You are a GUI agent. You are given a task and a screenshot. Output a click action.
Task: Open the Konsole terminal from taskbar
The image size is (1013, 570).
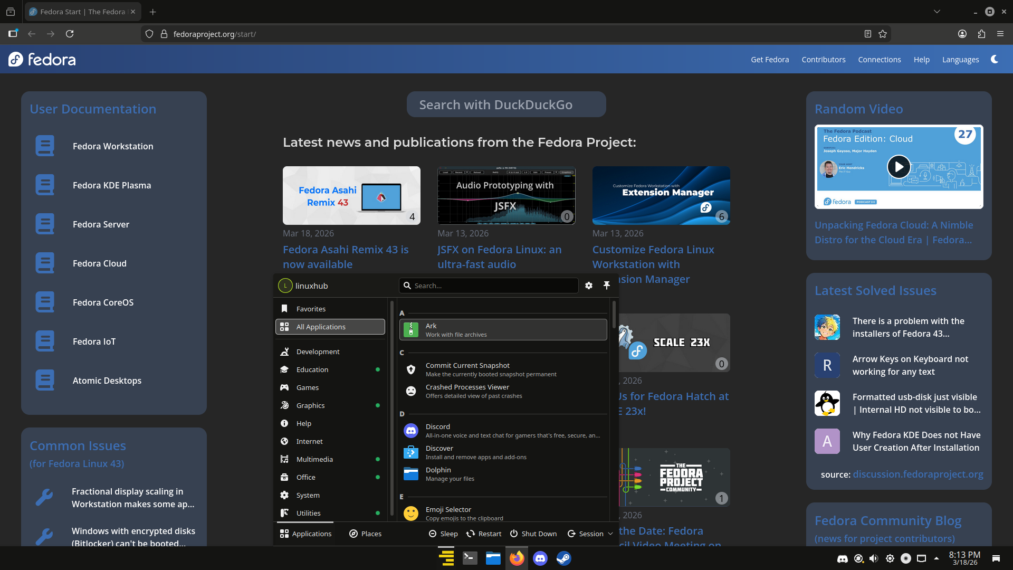470,558
